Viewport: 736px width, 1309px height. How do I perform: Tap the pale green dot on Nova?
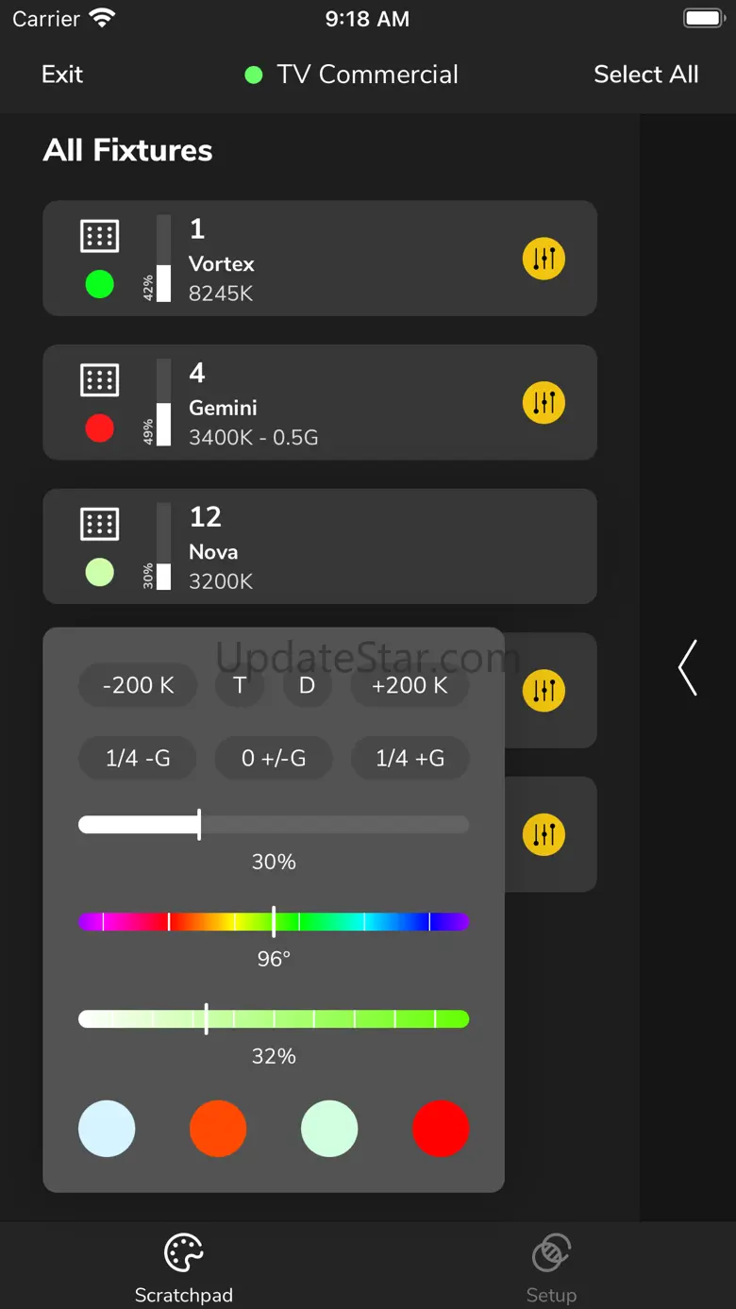tap(99, 572)
